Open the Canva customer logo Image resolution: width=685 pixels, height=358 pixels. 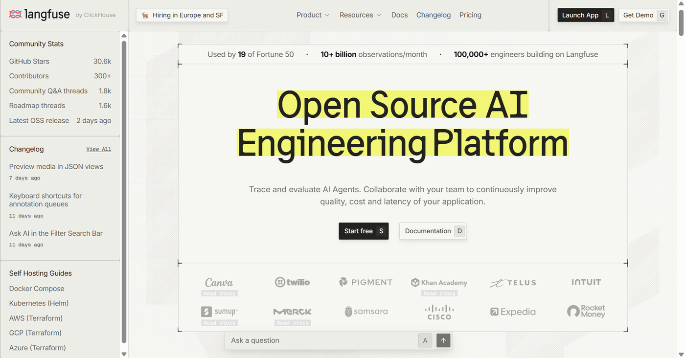click(x=219, y=282)
